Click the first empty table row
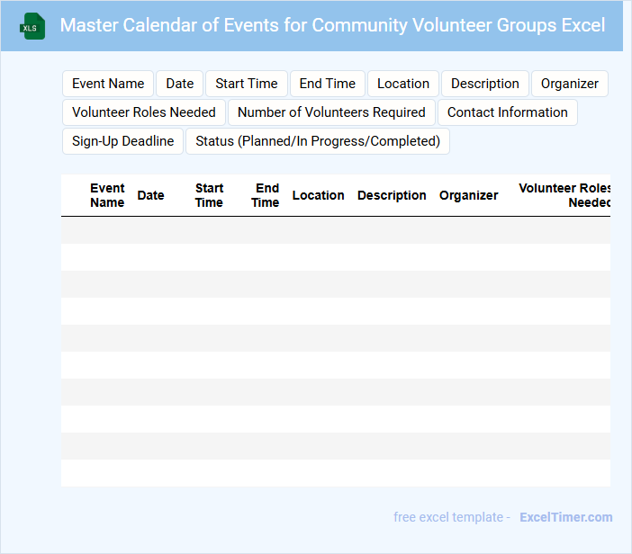Viewport: 632px width, 554px height. [x=335, y=230]
